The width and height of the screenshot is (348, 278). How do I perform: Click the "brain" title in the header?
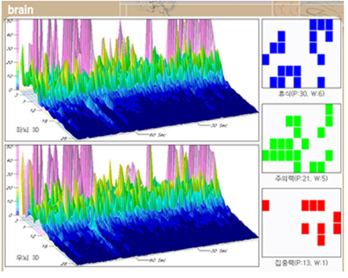(20, 10)
